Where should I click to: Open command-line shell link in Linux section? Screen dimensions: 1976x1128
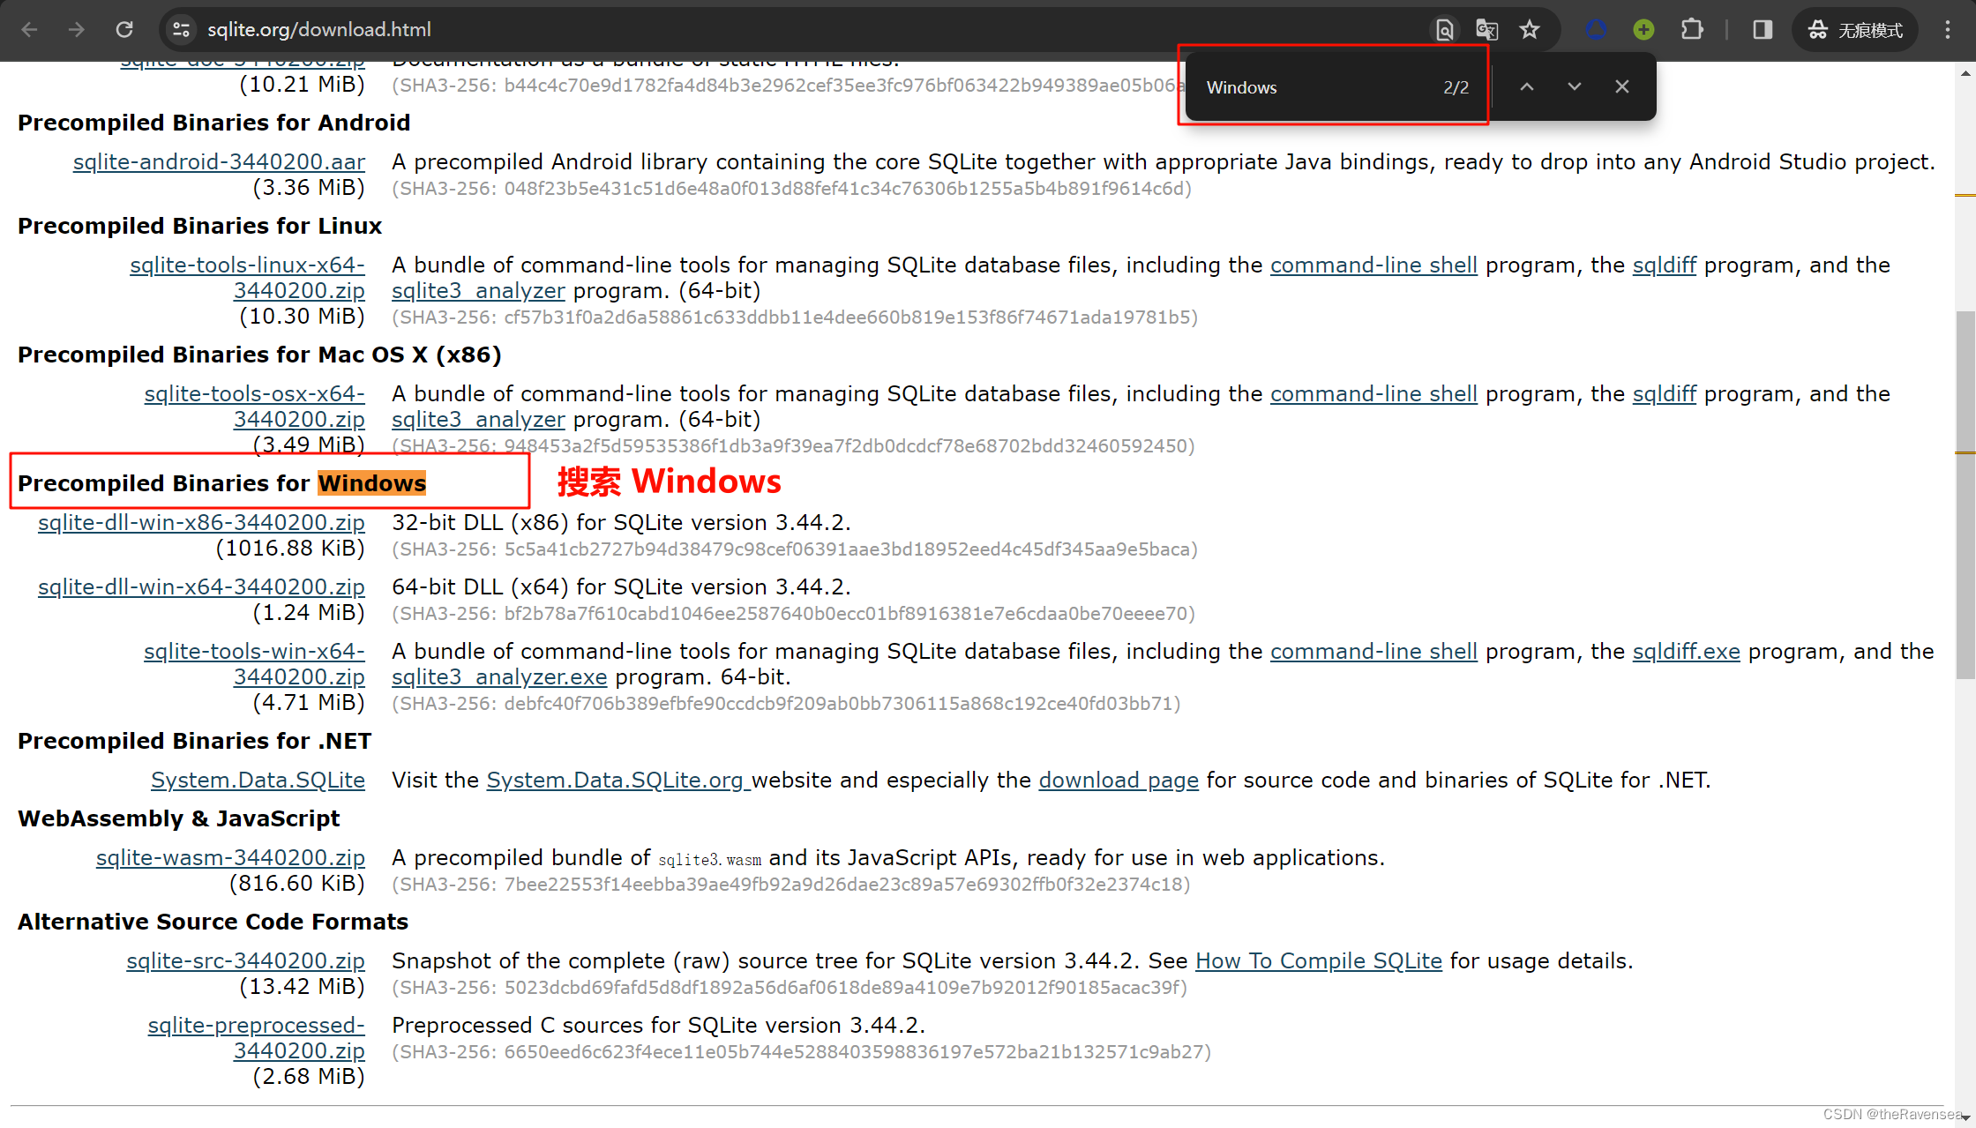[1373, 265]
